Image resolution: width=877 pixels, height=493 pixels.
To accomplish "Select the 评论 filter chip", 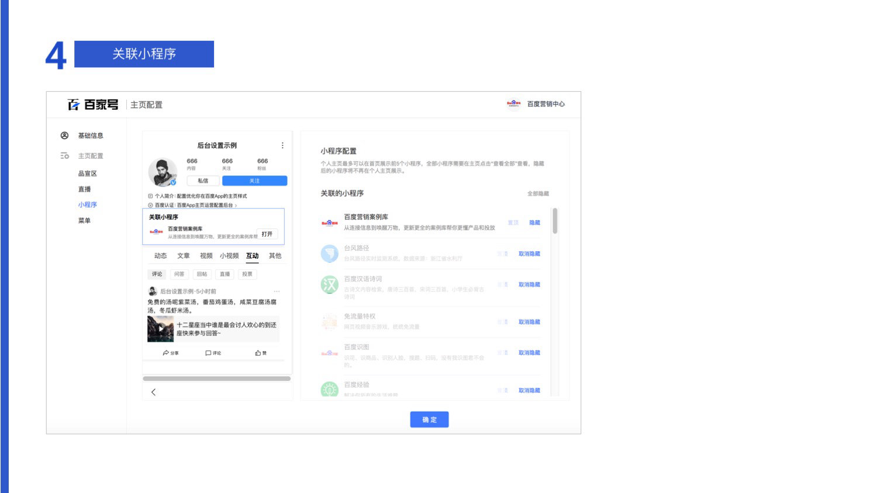I will 157,274.
